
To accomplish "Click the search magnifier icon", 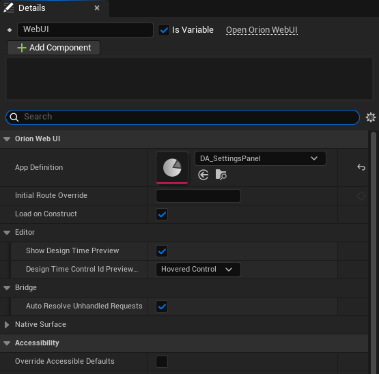I will (x=14, y=117).
